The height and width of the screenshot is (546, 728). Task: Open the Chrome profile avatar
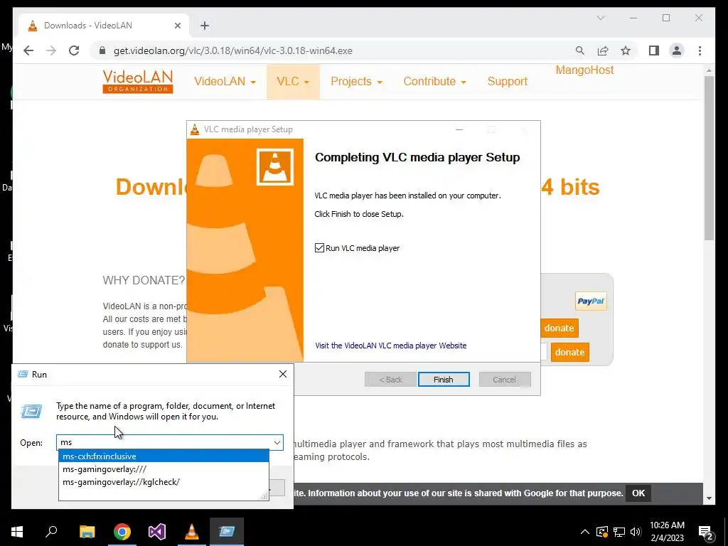pos(677,50)
